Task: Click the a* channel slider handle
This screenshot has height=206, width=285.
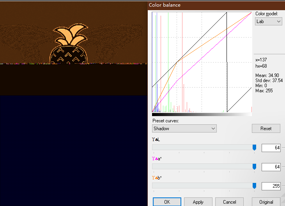Action: click(x=255, y=167)
